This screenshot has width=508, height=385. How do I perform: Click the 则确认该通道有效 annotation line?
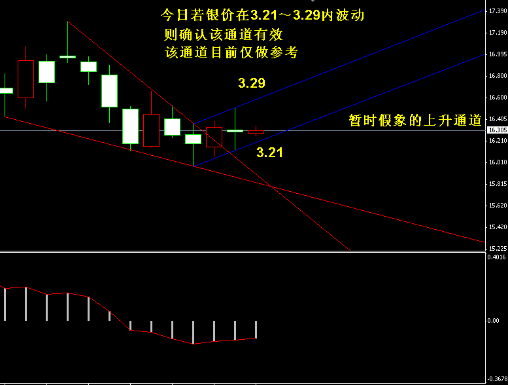pyautogui.click(x=224, y=35)
